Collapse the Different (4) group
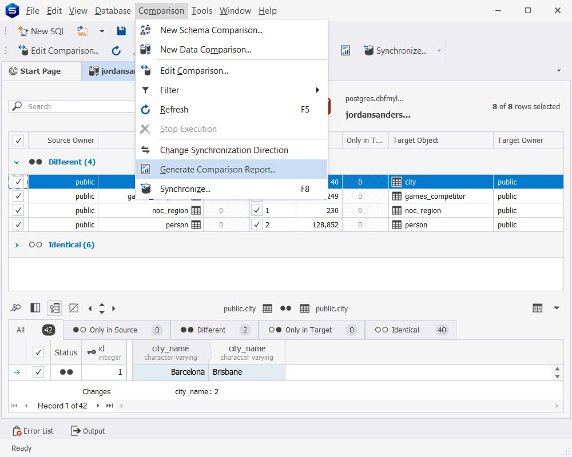 point(17,163)
